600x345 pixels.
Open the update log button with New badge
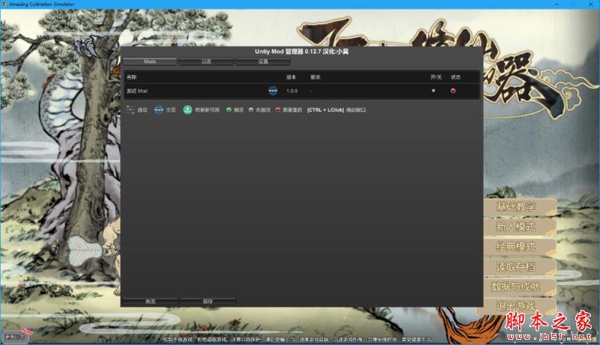(x=15, y=337)
